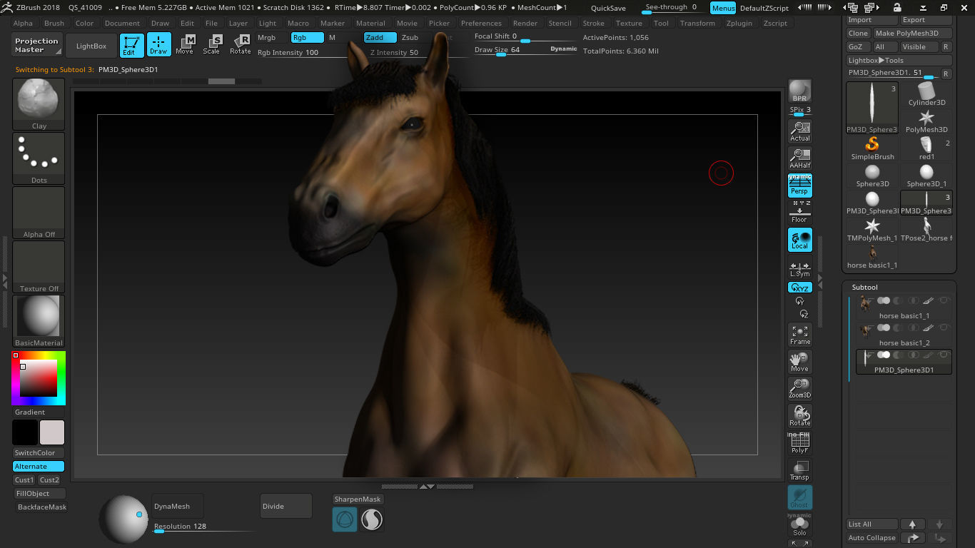The width and height of the screenshot is (975, 548).
Task: Toggle visibility eye of horse basic1_2 subtool
Action: (x=944, y=328)
